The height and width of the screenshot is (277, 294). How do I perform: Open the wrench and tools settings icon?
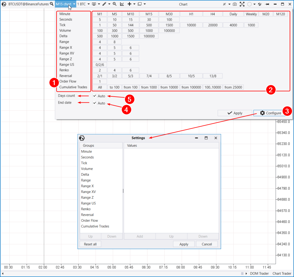pos(260,4)
